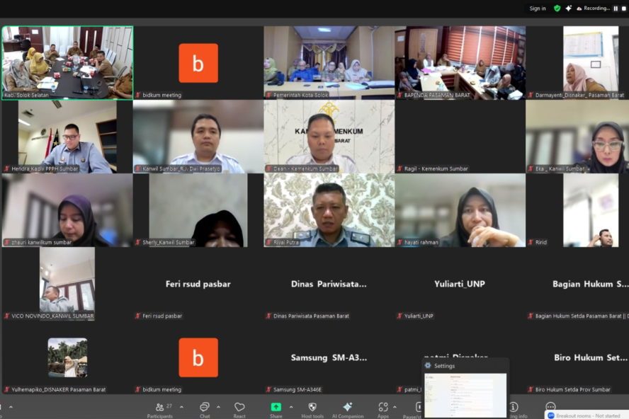Expand the caret next to Participants
The height and width of the screenshot is (419, 629).
pyautogui.click(x=181, y=407)
